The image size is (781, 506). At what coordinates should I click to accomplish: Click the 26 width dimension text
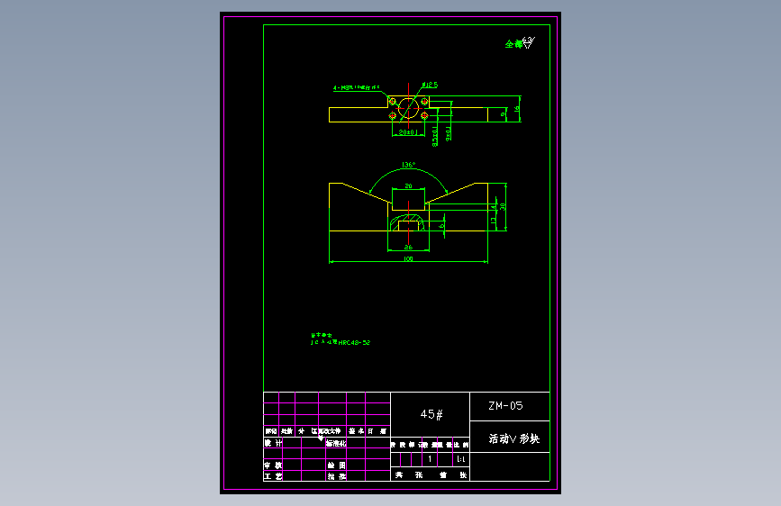[408, 247]
